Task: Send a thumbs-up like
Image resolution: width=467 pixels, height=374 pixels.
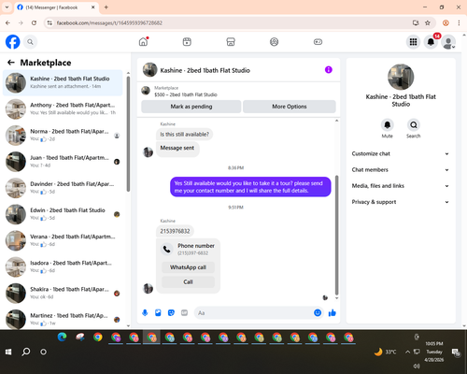Action: pos(333,312)
